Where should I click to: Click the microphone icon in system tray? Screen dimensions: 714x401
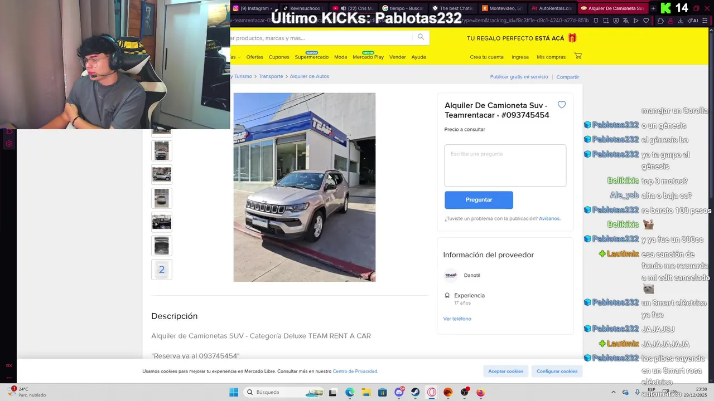pos(637,392)
